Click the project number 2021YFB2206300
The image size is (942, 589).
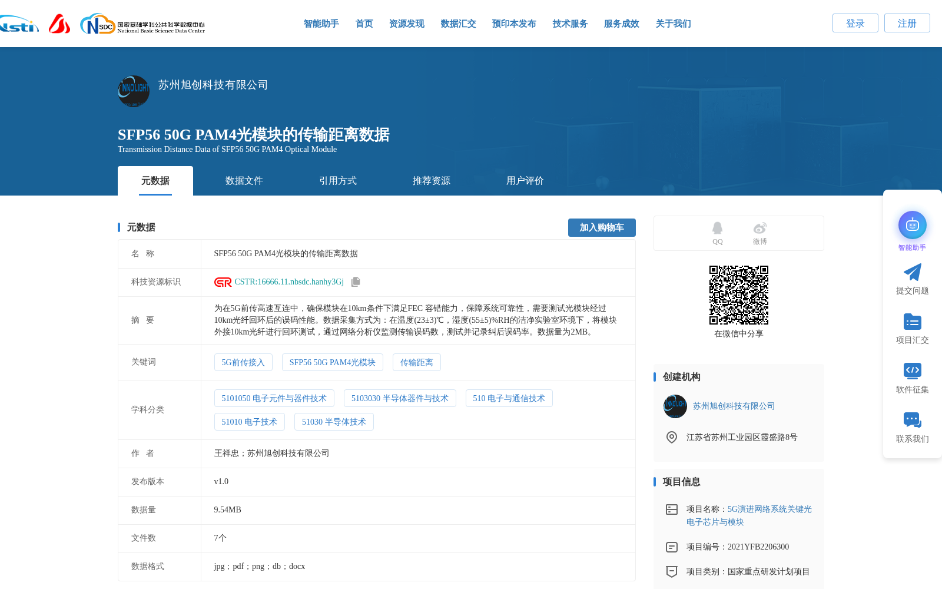pos(758,547)
